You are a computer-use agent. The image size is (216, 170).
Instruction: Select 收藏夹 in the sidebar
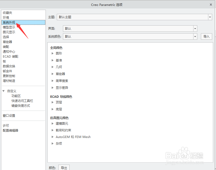click(7, 13)
